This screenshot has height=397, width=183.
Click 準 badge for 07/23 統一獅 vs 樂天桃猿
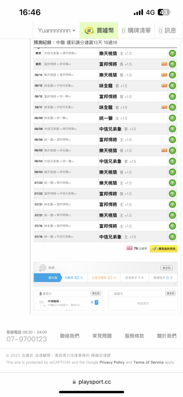coord(173,183)
